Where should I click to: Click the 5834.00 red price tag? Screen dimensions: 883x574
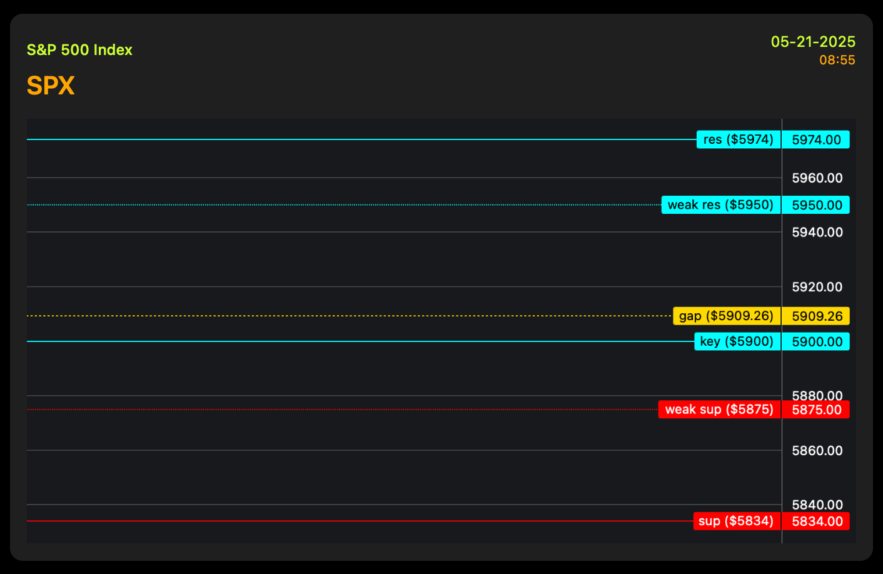816,521
